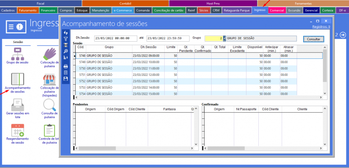Viewport: 349px width, 168px height.
Task: Click the floppy disk save icon
Action: point(66,79)
